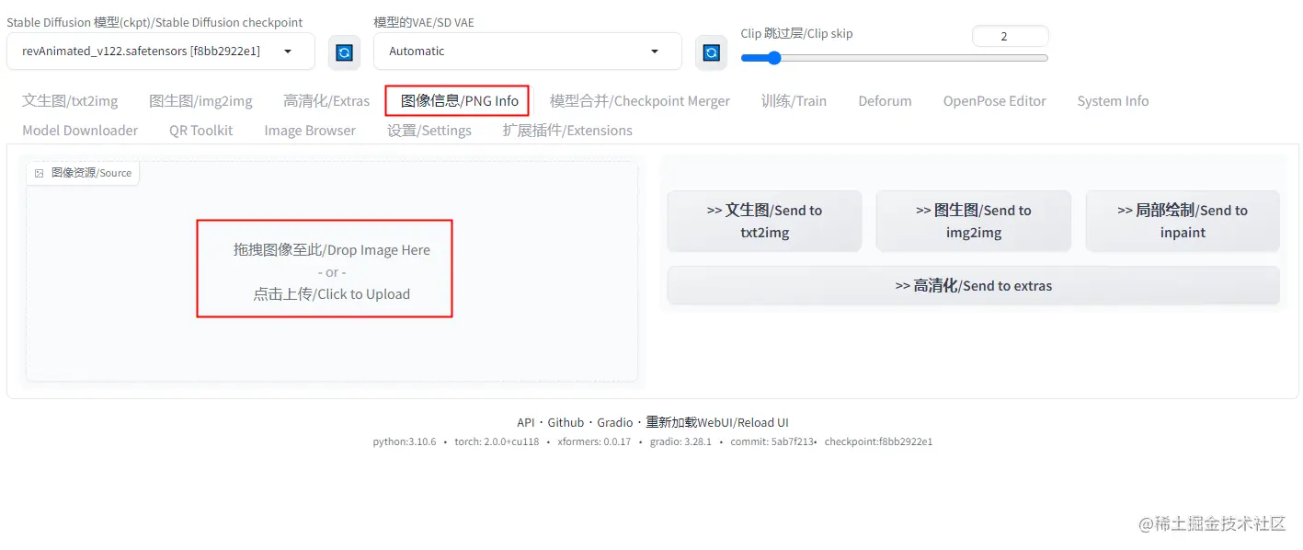Open the Checkpoint Merger tab
1303x550 pixels.
coord(640,101)
